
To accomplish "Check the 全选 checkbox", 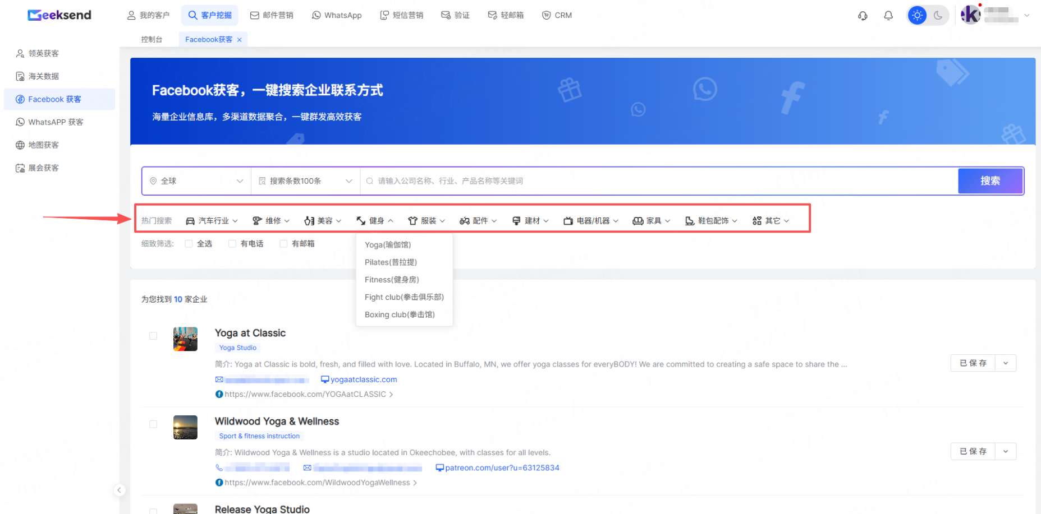I will tap(189, 244).
